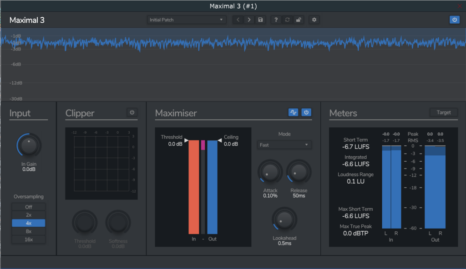The image size is (466, 269).
Task: Click the refresh arrows icon
Action: coord(287,20)
